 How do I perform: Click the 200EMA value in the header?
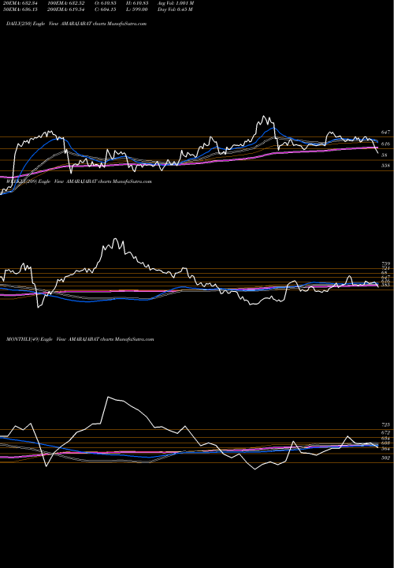(x=65, y=9)
